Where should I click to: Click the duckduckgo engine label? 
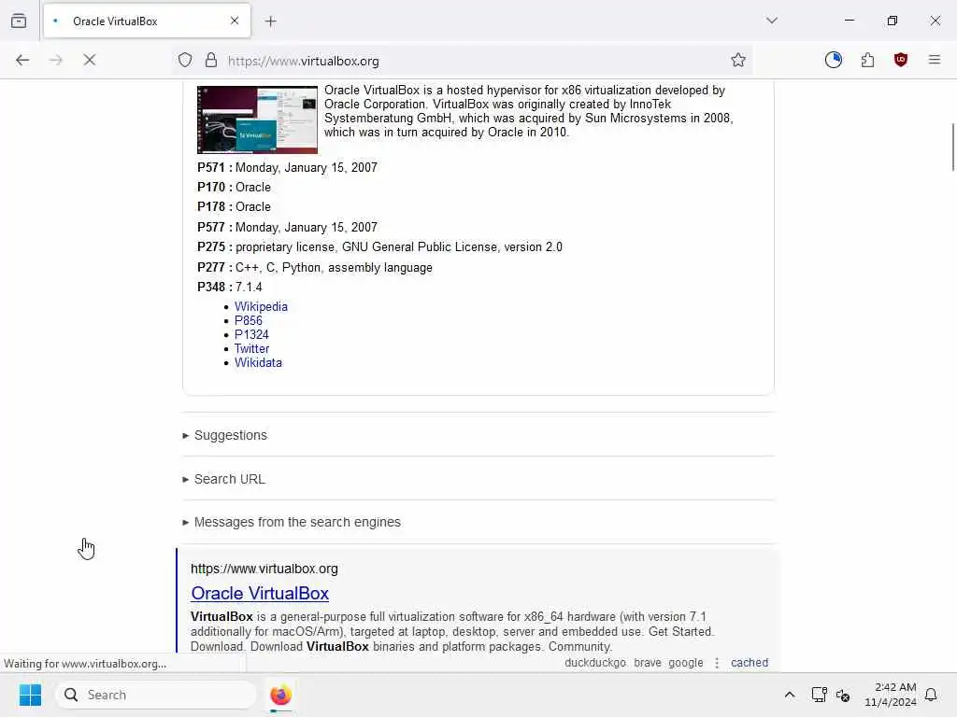pyautogui.click(x=595, y=663)
